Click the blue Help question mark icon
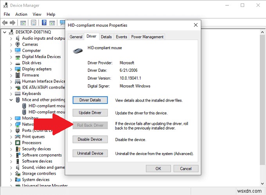The image size is (266, 195). (44, 22)
